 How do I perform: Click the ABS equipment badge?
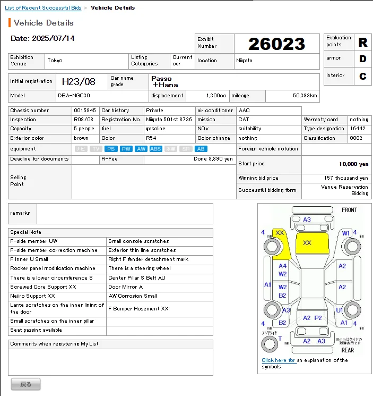155,149
